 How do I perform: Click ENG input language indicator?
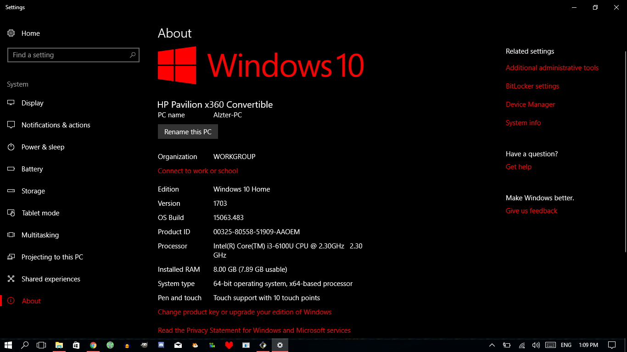pyautogui.click(x=566, y=345)
